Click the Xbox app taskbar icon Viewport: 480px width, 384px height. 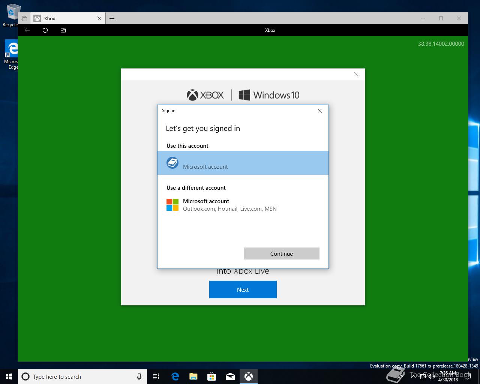coord(248,376)
